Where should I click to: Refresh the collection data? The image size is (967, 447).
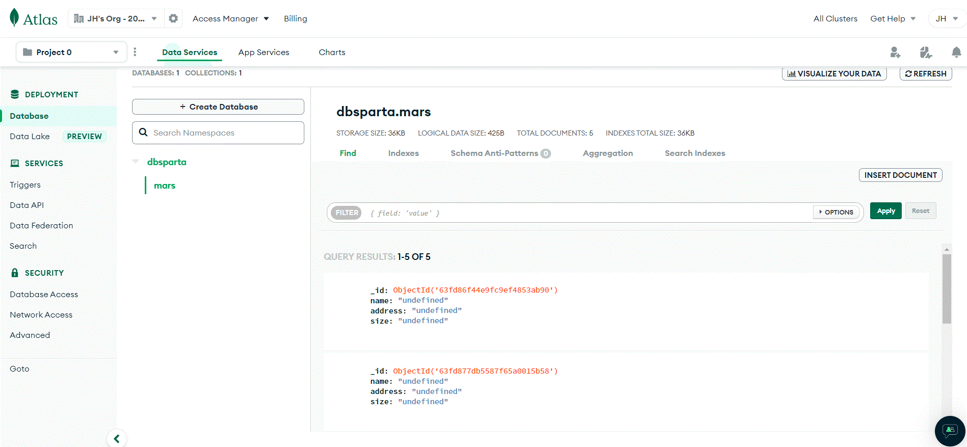(926, 73)
